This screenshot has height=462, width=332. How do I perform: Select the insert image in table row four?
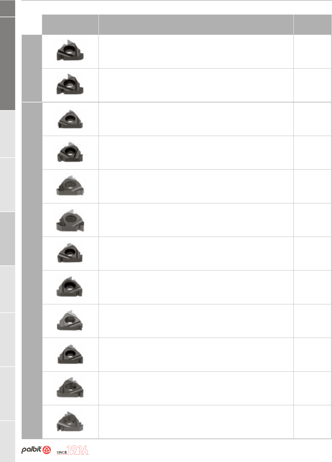[70, 152]
